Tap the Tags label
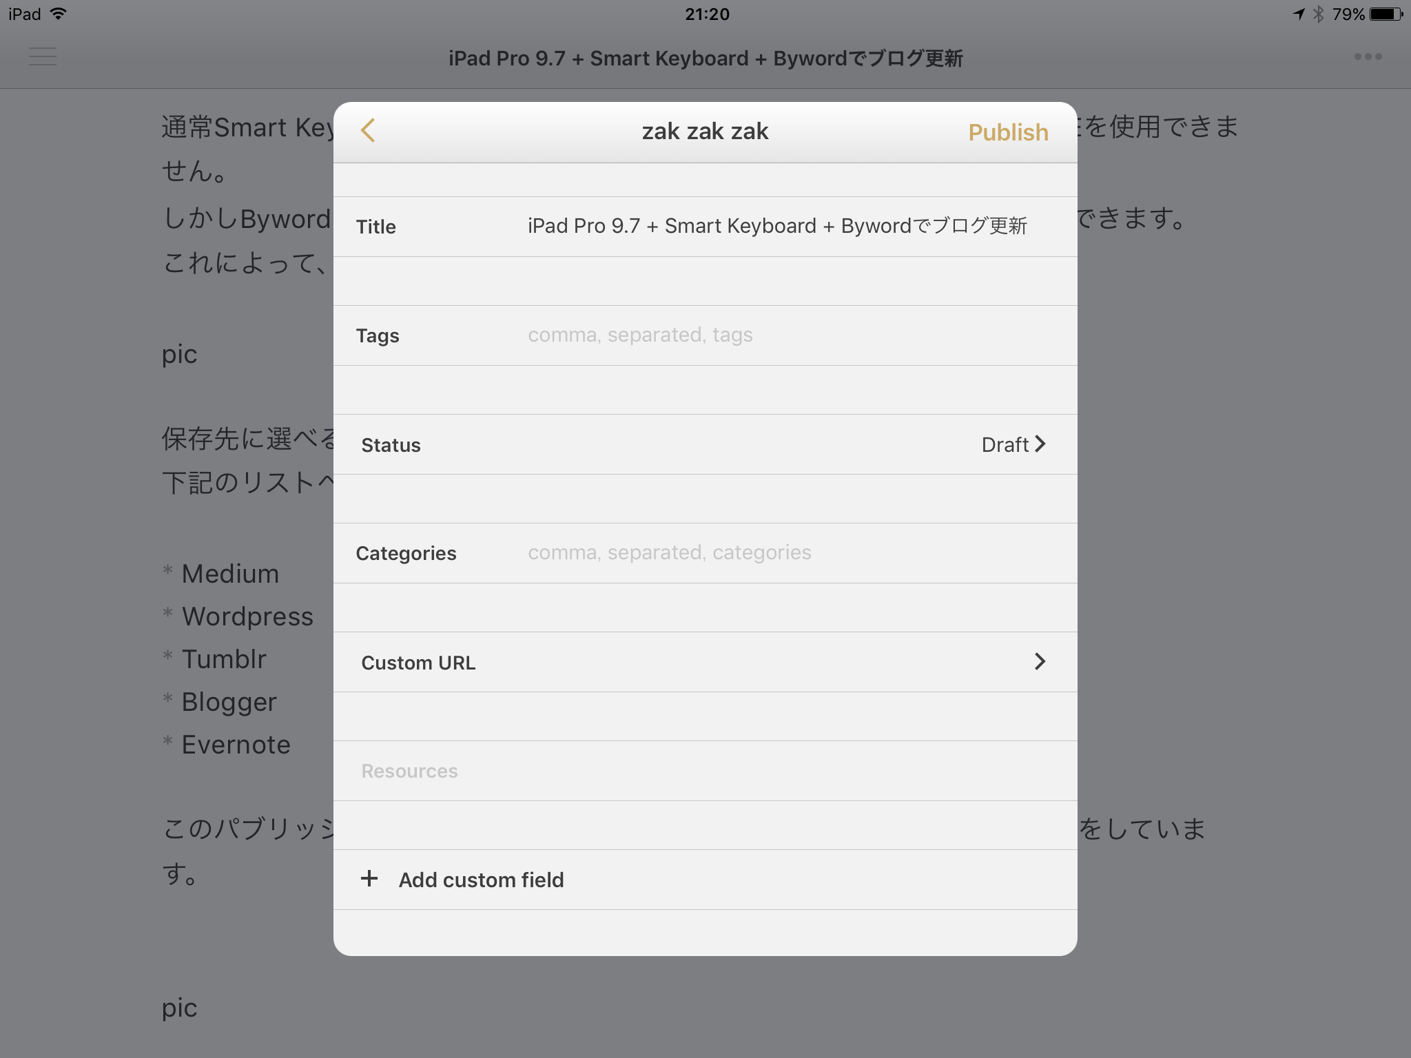 378,335
